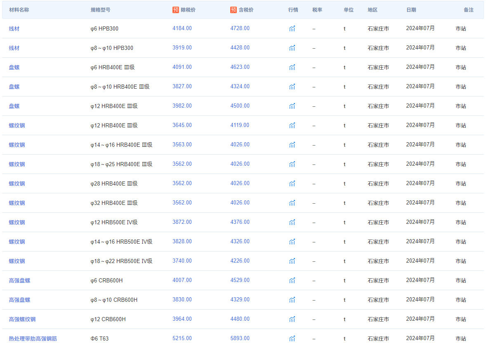Open 螺纹钢 link for φ32 HRB400E

click(x=17, y=203)
